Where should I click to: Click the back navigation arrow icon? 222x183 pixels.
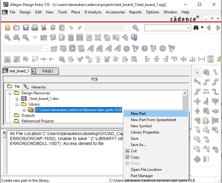point(209,28)
